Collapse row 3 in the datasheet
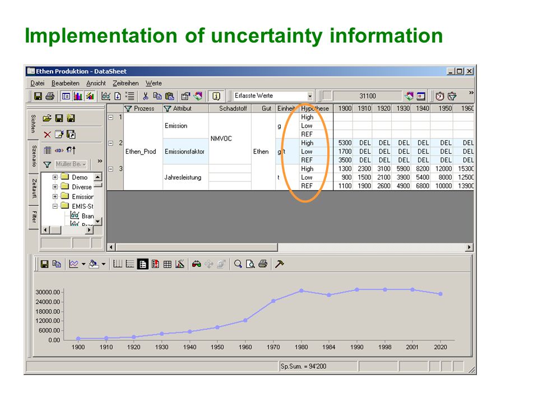This screenshot has width=538, height=403. click(x=111, y=169)
